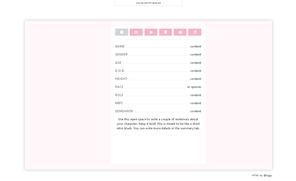Select the DEMEANOR content text

196,111
